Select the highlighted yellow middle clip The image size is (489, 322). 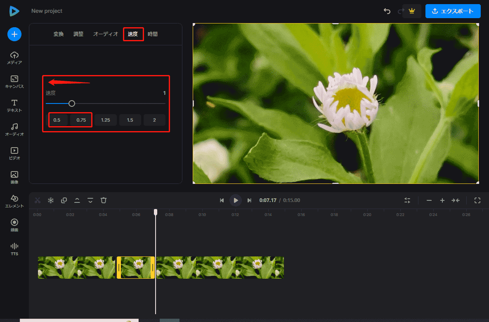click(x=136, y=268)
